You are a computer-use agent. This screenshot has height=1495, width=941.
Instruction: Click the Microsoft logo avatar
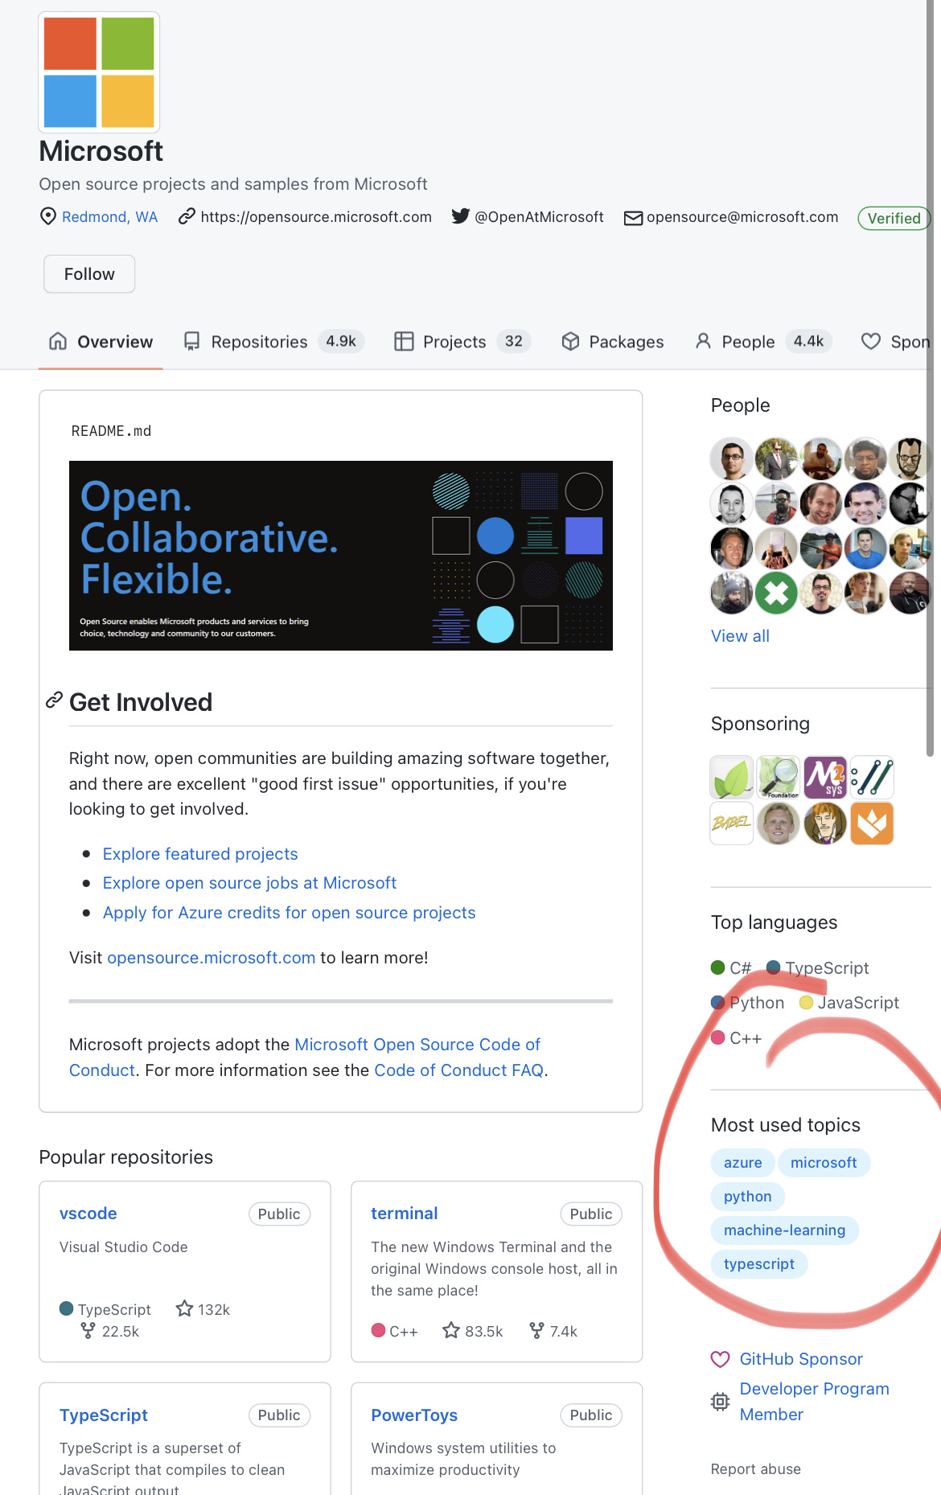pos(98,72)
